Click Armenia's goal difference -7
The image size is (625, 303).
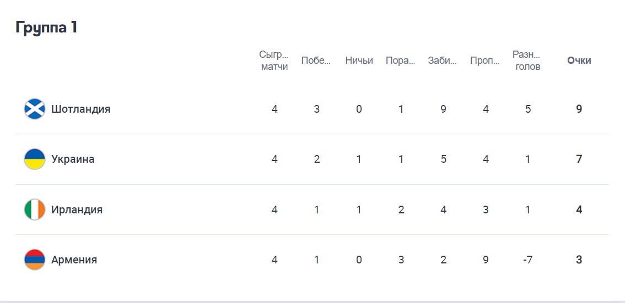[527, 260]
